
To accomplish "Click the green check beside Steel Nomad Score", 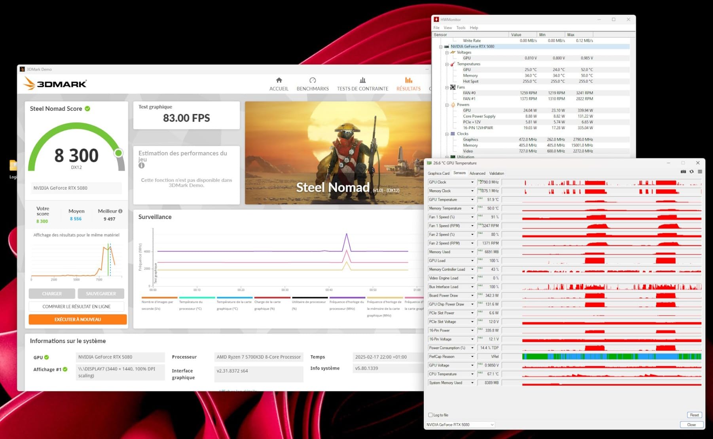I will point(87,108).
